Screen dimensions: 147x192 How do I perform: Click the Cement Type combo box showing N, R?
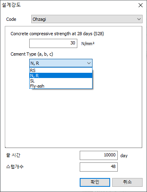coord(61,63)
